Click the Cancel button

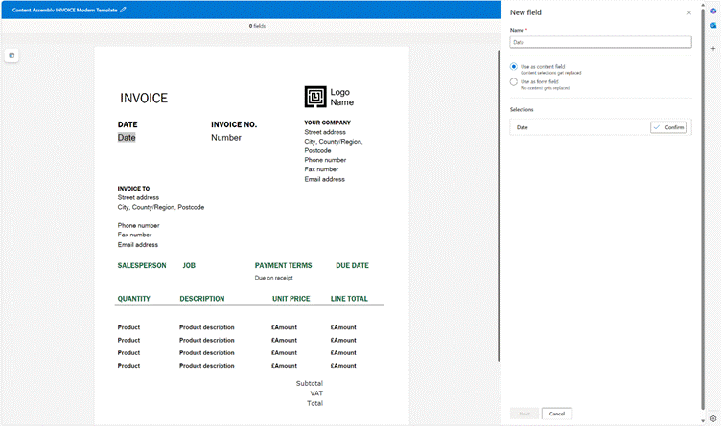point(556,414)
